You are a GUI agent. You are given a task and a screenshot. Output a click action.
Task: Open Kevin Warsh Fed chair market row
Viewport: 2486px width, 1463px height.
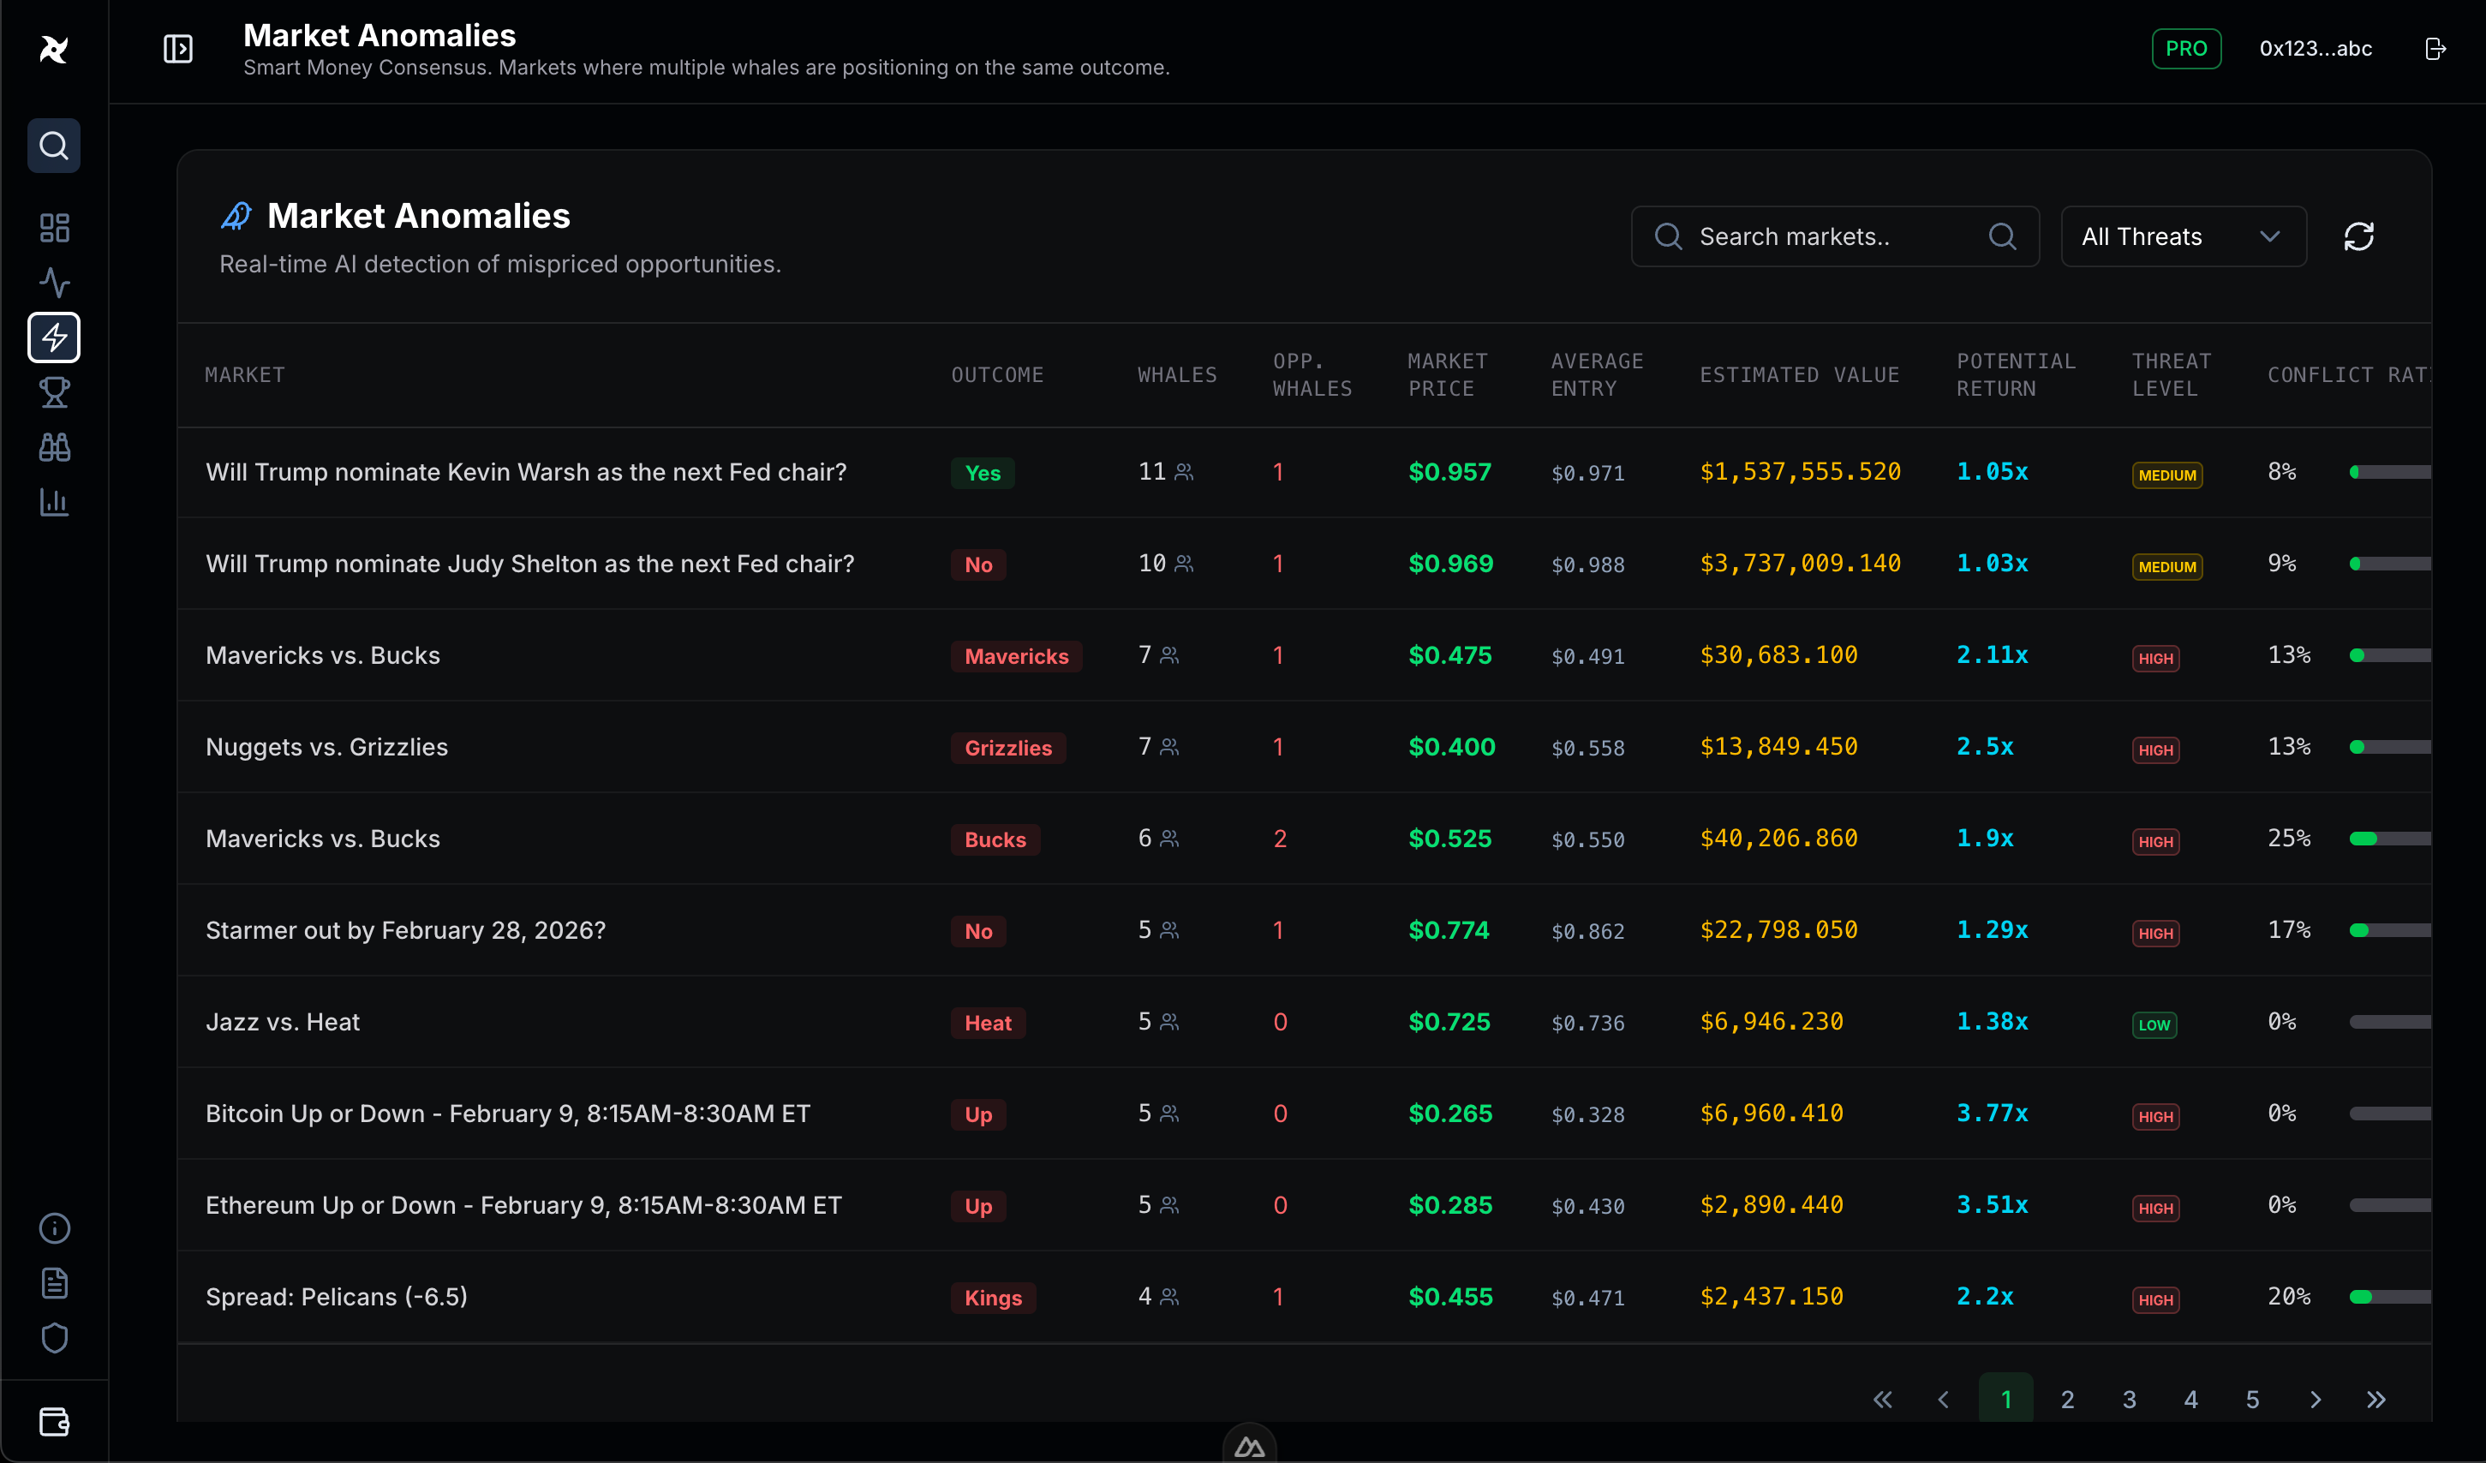[x=1304, y=473]
